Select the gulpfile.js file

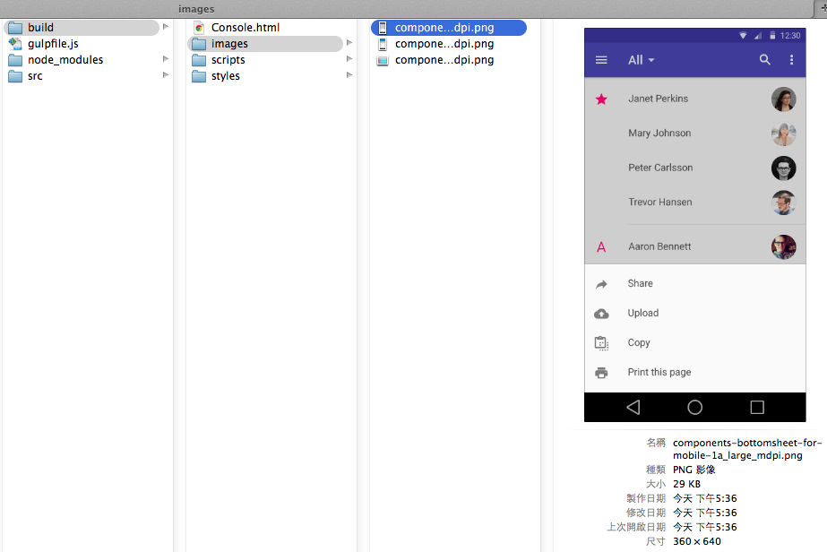[x=53, y=43]
